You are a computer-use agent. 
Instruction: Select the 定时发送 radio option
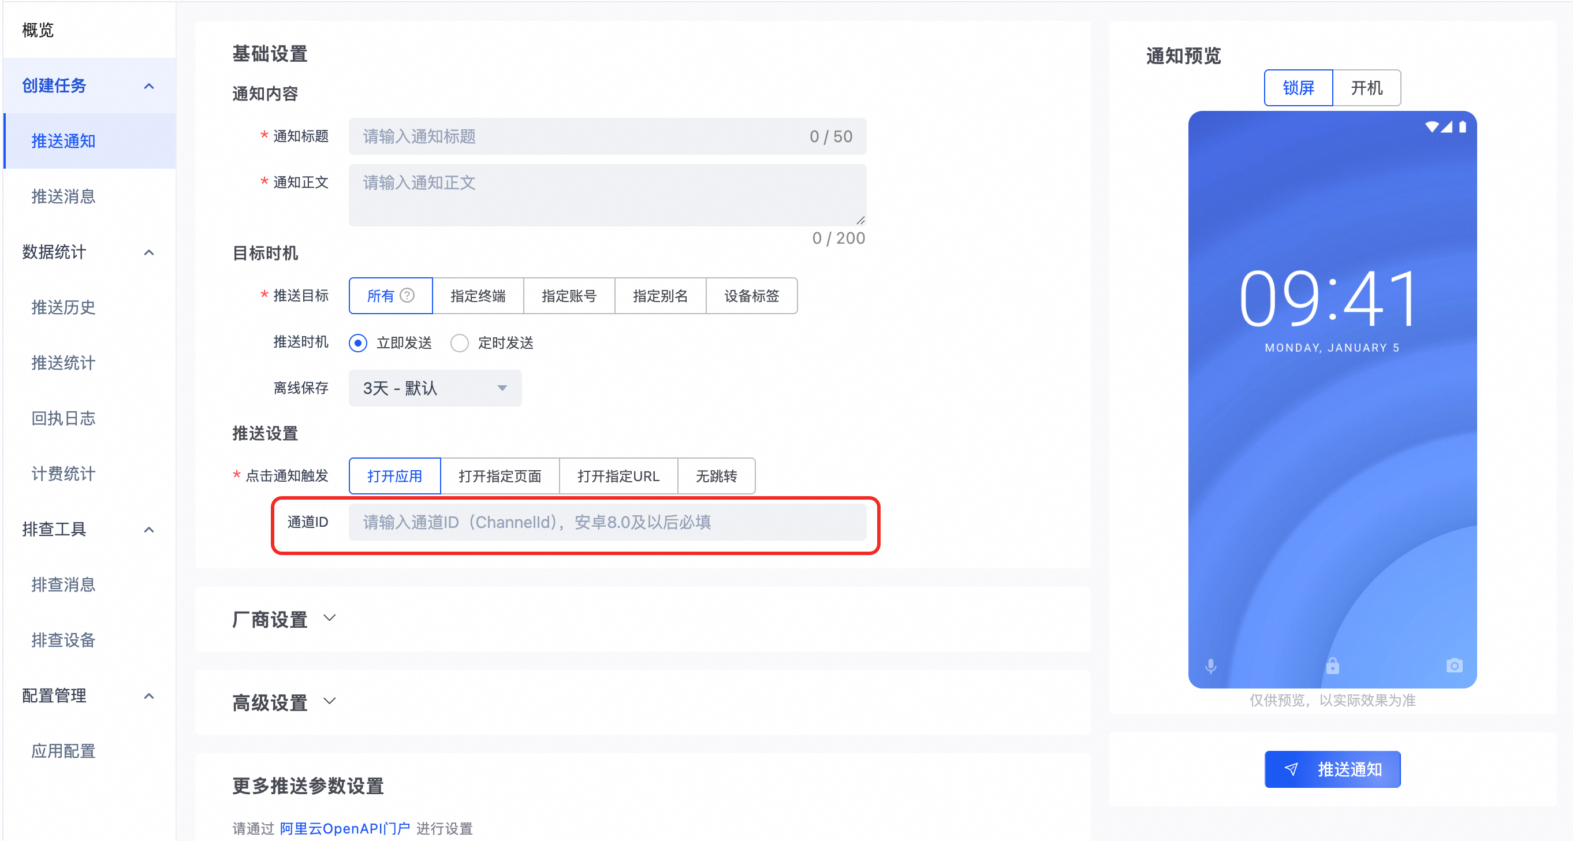coord(459,343)
